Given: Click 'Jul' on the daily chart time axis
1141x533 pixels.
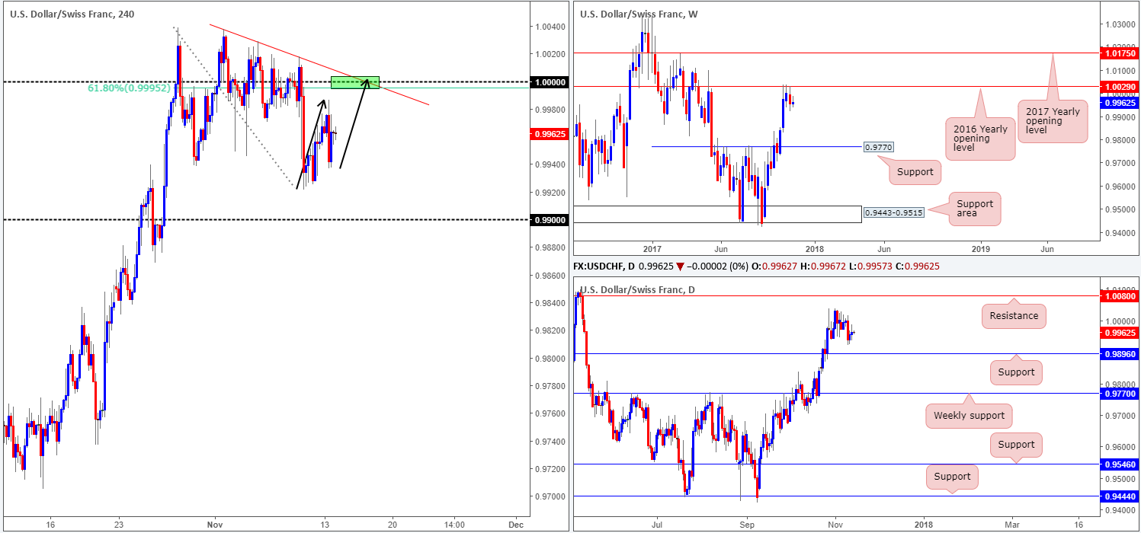Looking at the screenshot, I should click(x=656, y=525).
